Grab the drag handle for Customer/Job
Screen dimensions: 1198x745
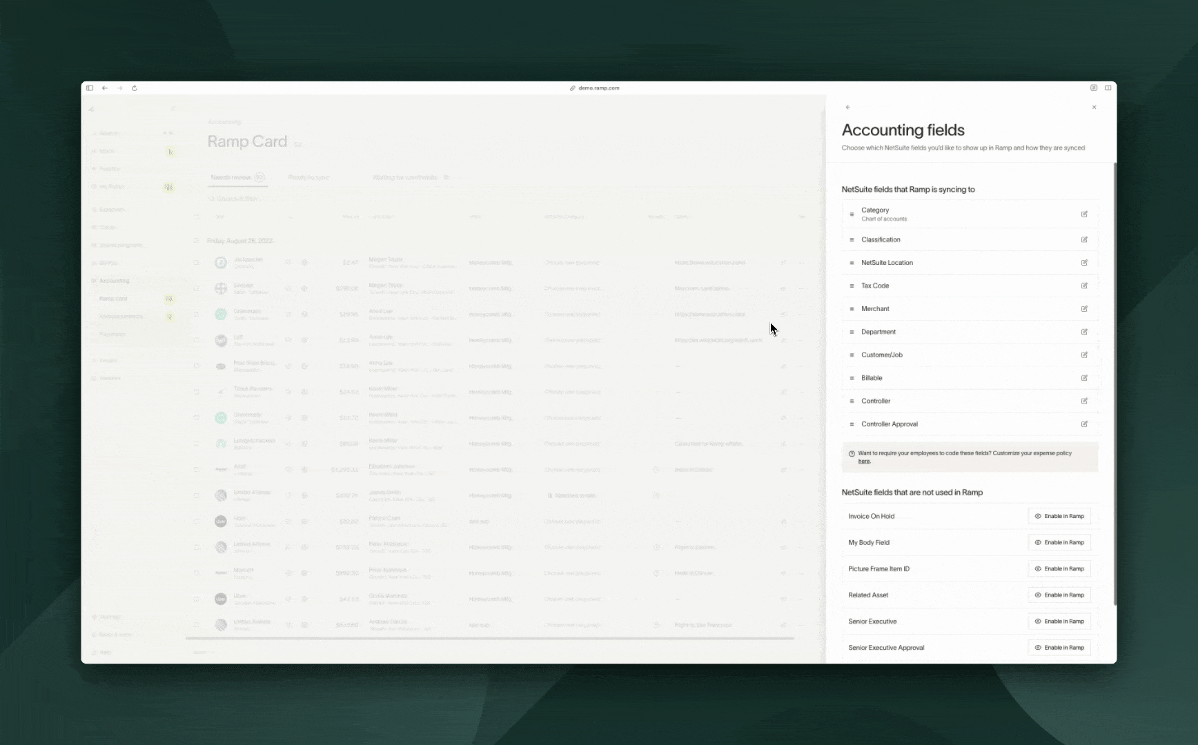[x=852, y=355]
